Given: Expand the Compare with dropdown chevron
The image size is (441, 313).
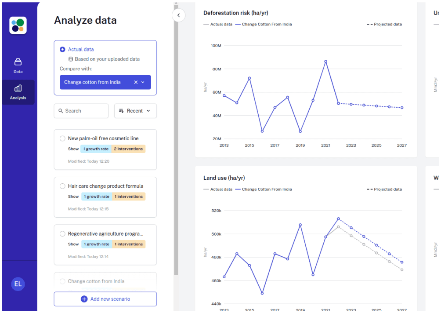Looking at the screenshot, I should click(143, 82).
